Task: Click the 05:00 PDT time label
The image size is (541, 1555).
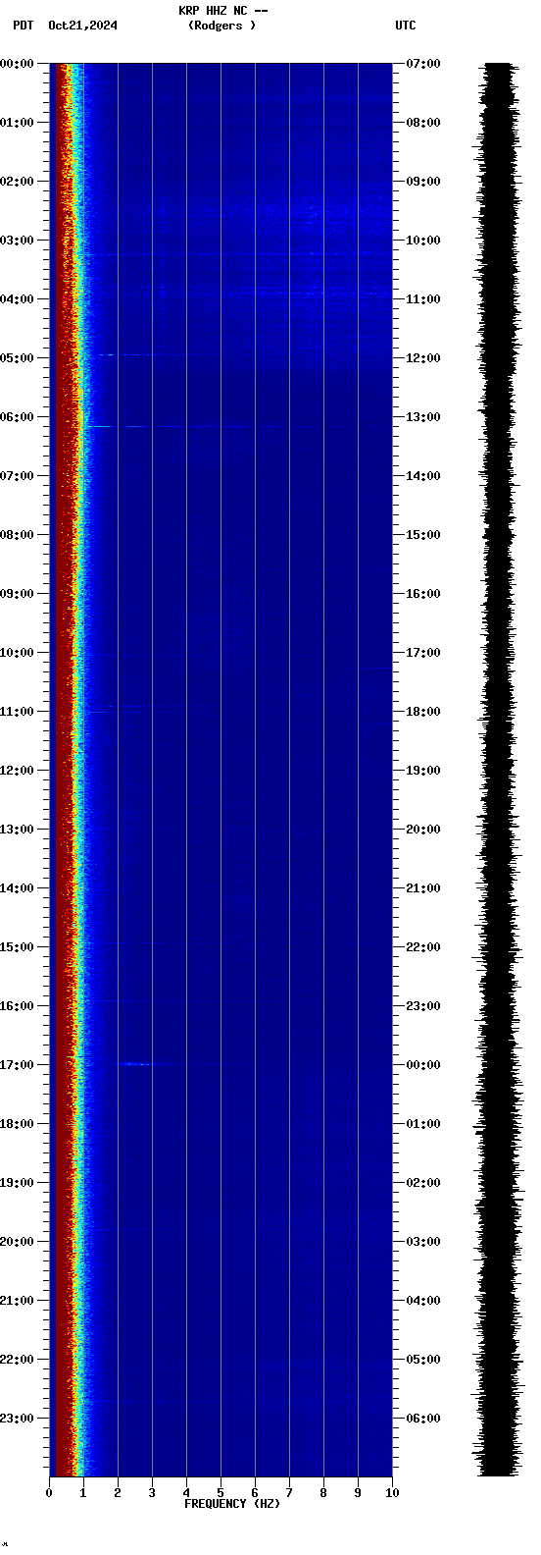Action: pos(17,358)
